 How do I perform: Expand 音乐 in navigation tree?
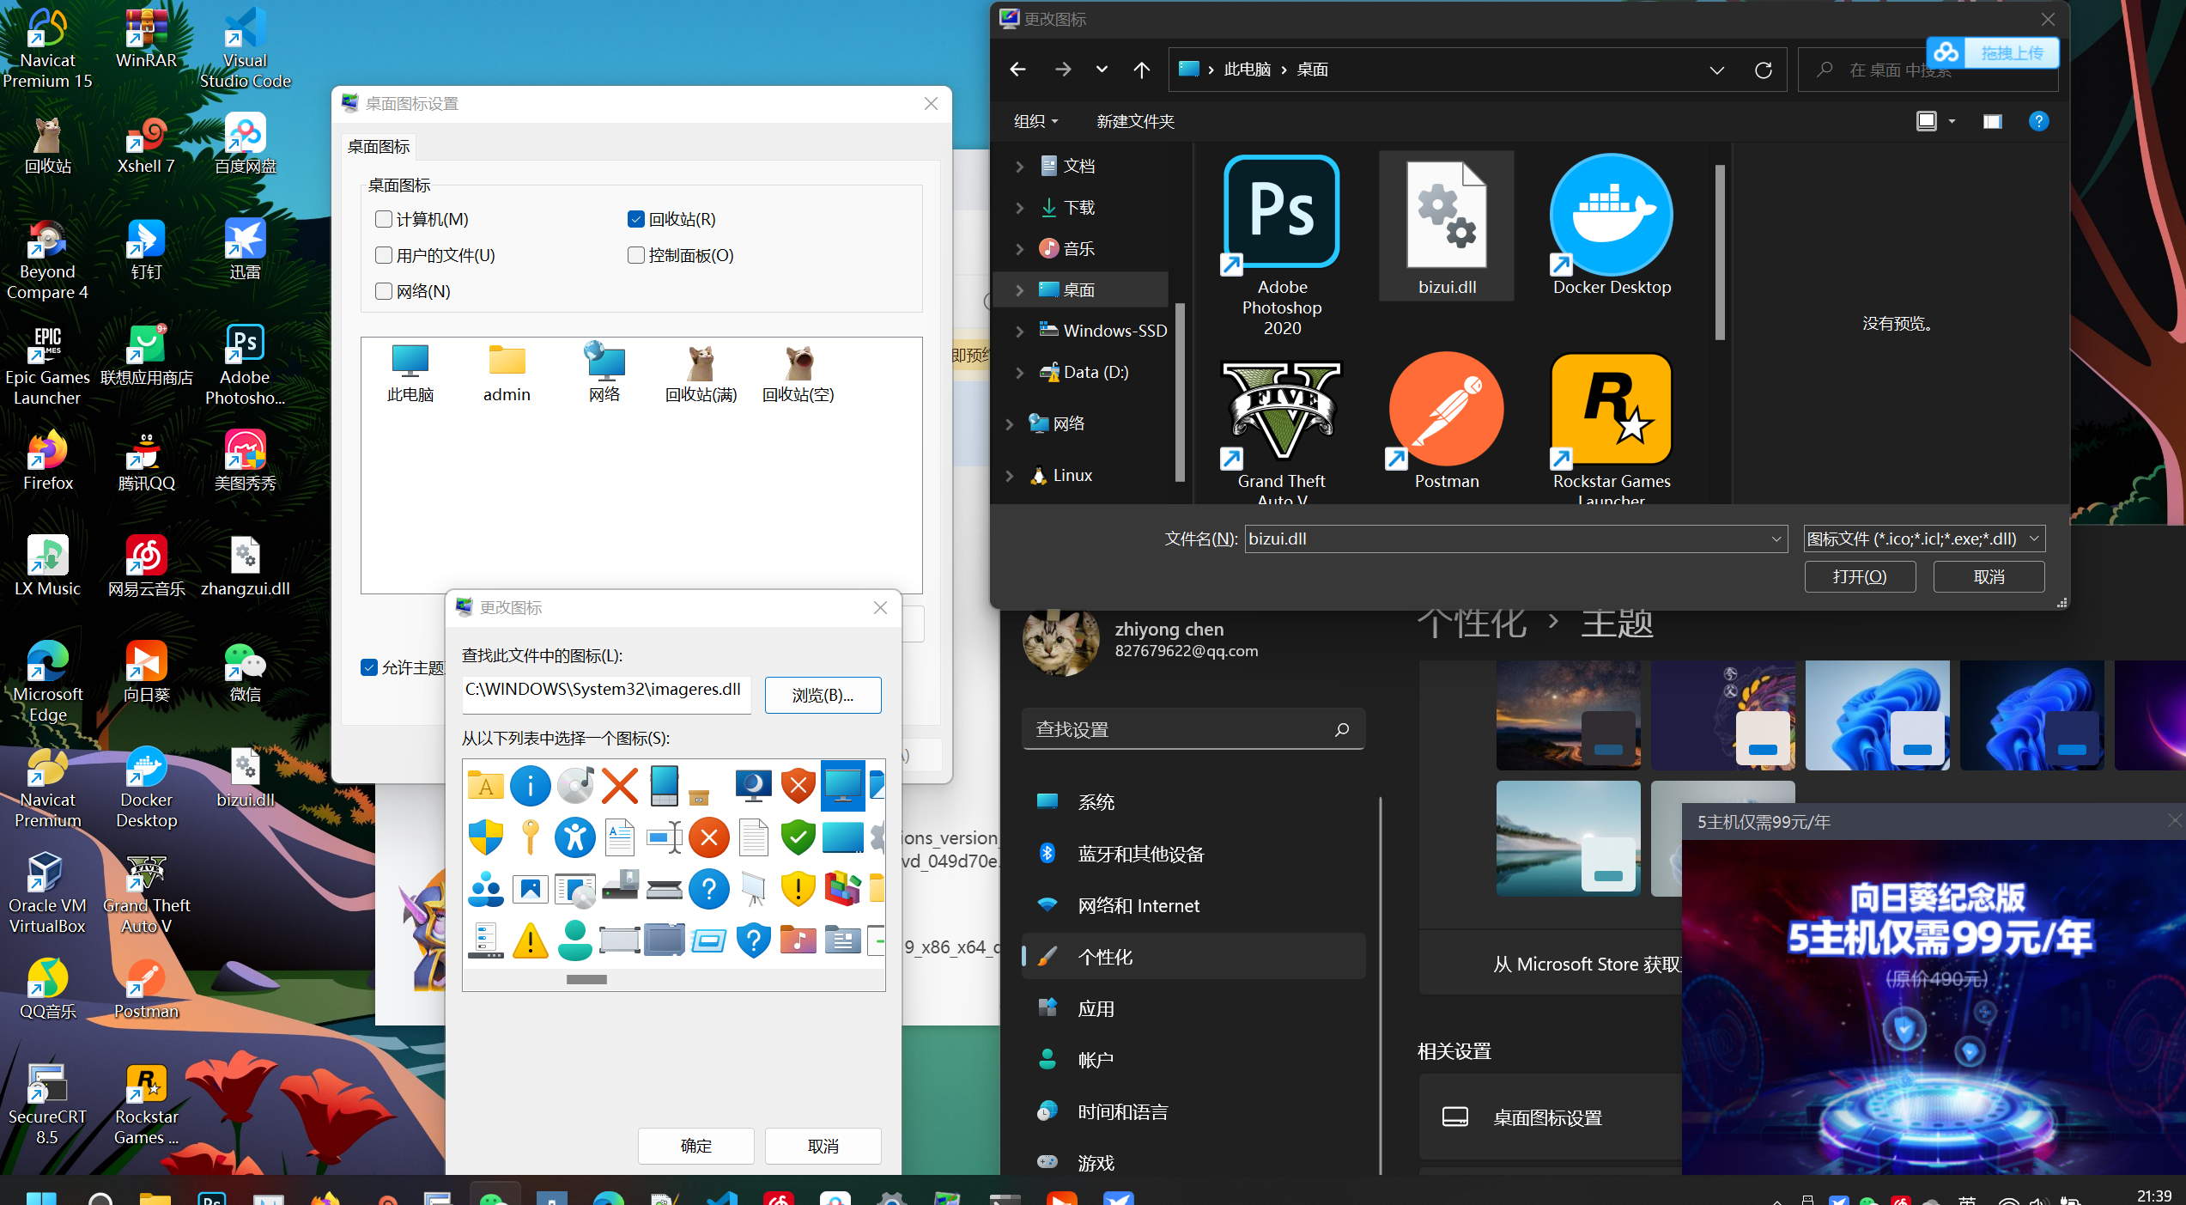(1019, 248)
